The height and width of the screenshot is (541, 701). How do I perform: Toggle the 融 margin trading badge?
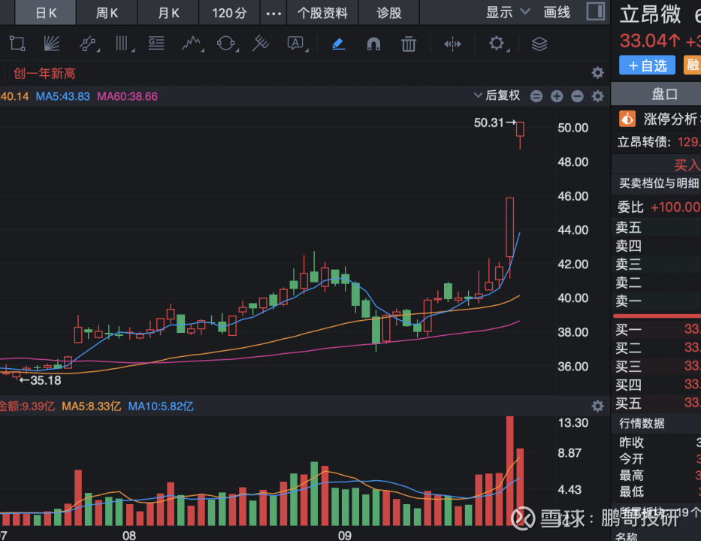click(x=692, y=65)
